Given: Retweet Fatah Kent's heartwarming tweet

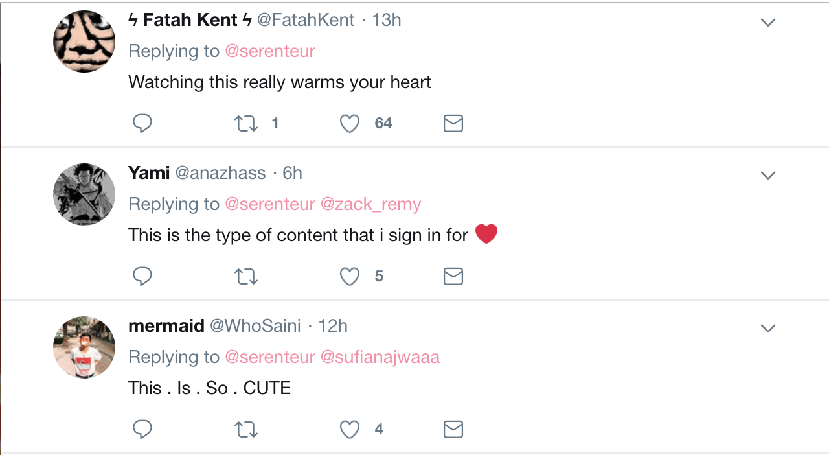Looking at the screenshot, I should pyautogui.click(x=246, y=123).
